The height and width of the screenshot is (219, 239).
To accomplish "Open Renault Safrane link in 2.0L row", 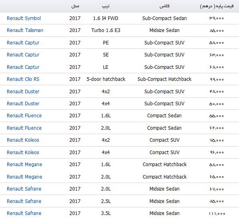I will 24,189.
